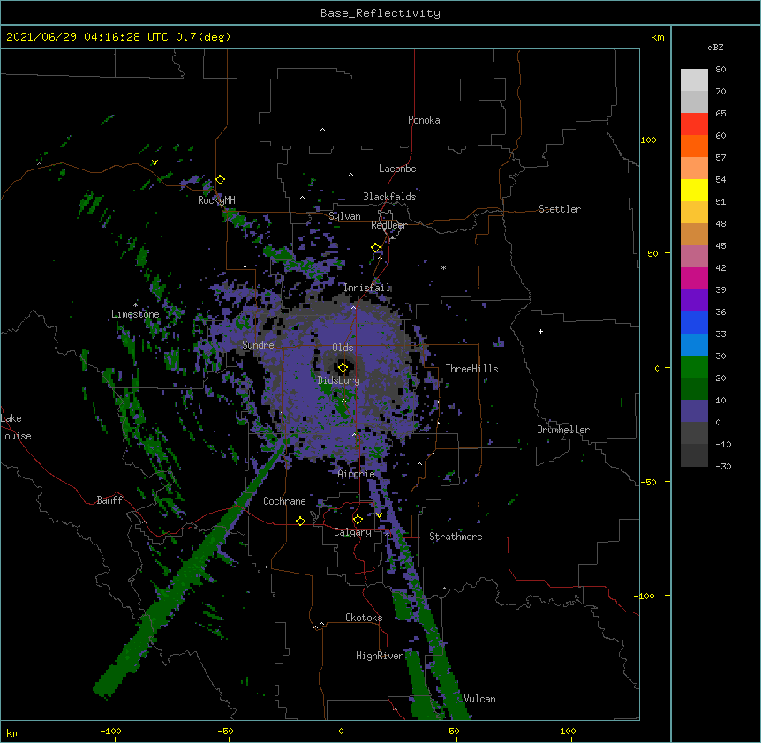Click the Lake Louise label at left edge
761x743 pixels.
click(x=16, y=427)
